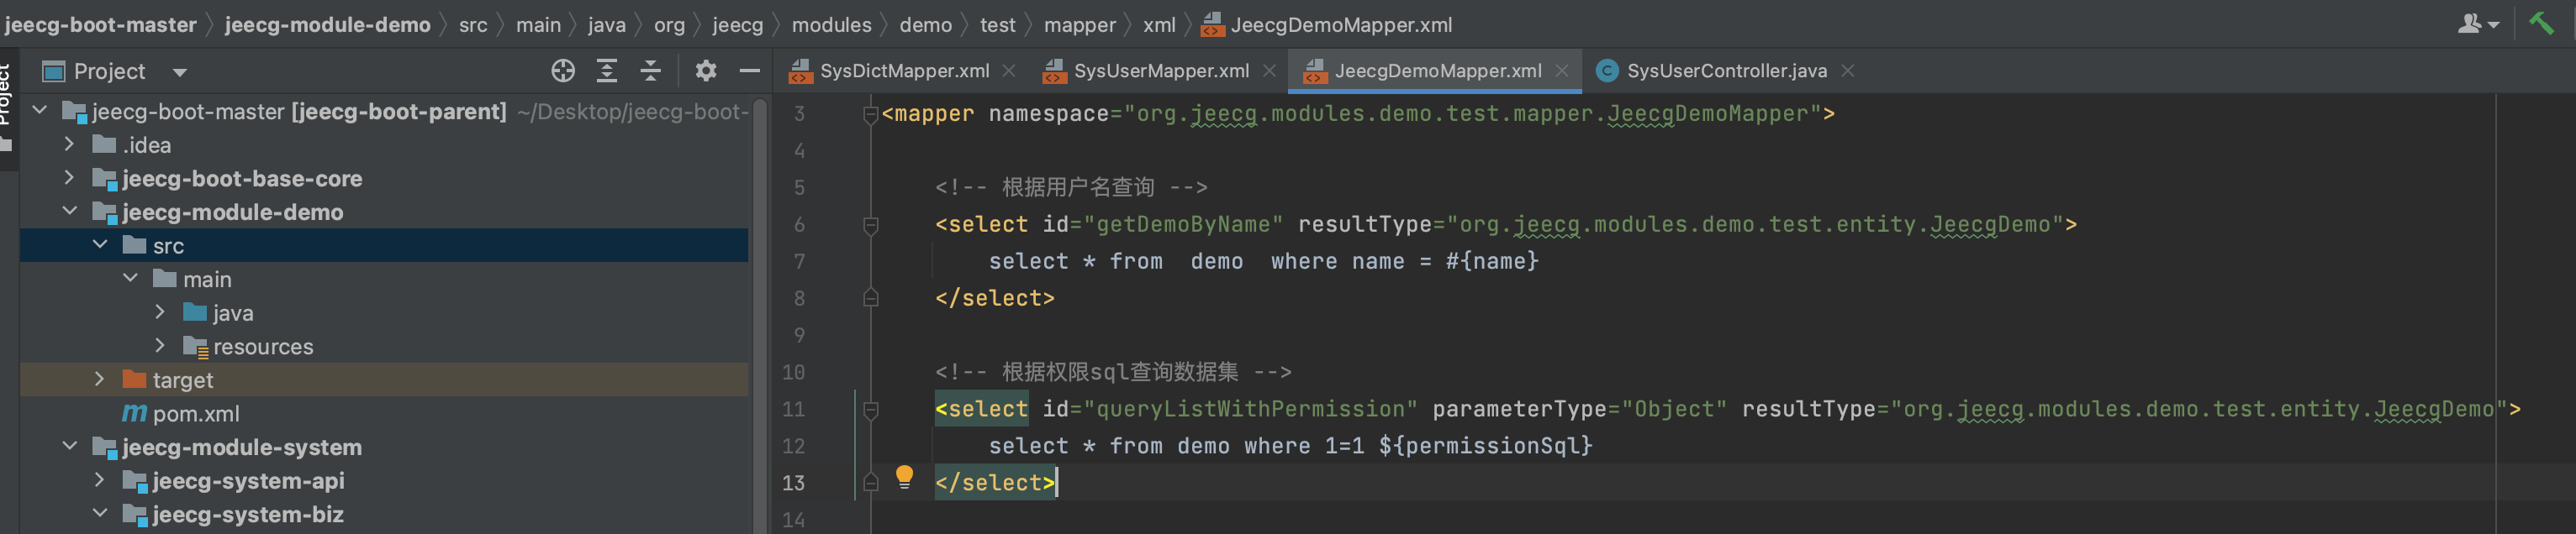2576x534 pixels.
Task: Click the SysUserController.java class icon
Action: [1607, 71]
